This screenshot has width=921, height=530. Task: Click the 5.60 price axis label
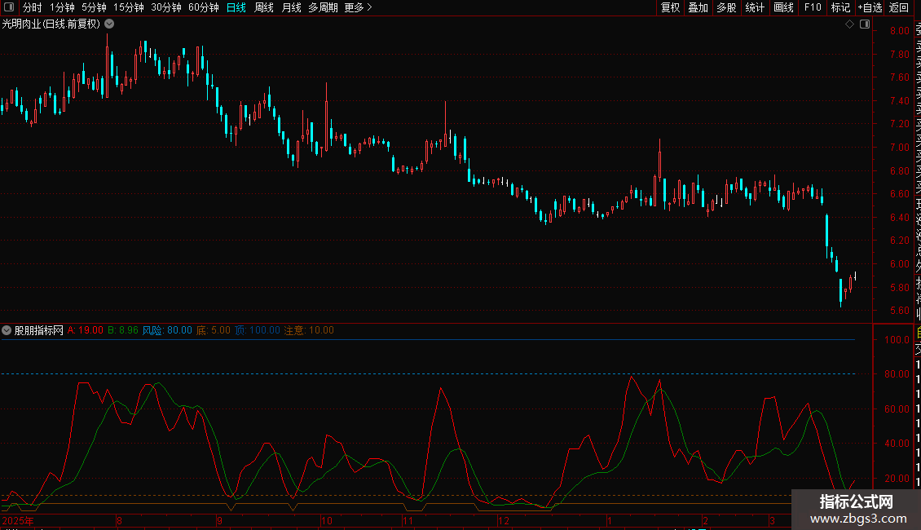[x=899, y=310]
